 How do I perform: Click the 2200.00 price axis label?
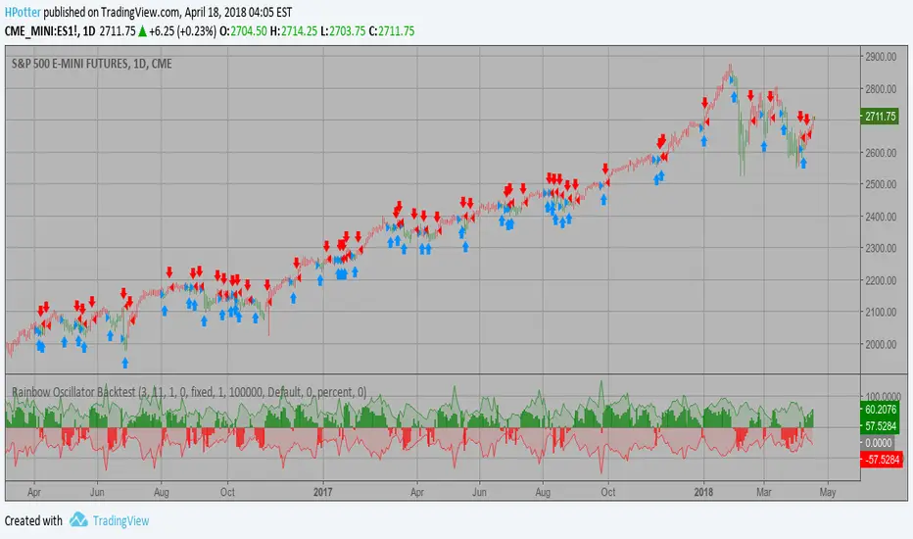881,280
